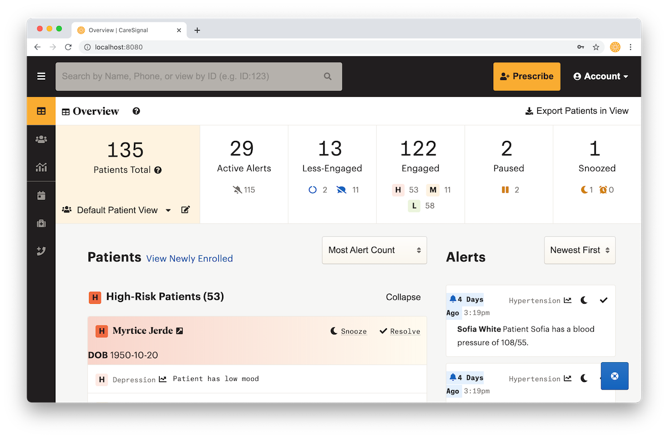Open Myrtice Jerde's image icon
Viewport: 668px width, 438px height.
pyautogui.click(x=180, y=331)
